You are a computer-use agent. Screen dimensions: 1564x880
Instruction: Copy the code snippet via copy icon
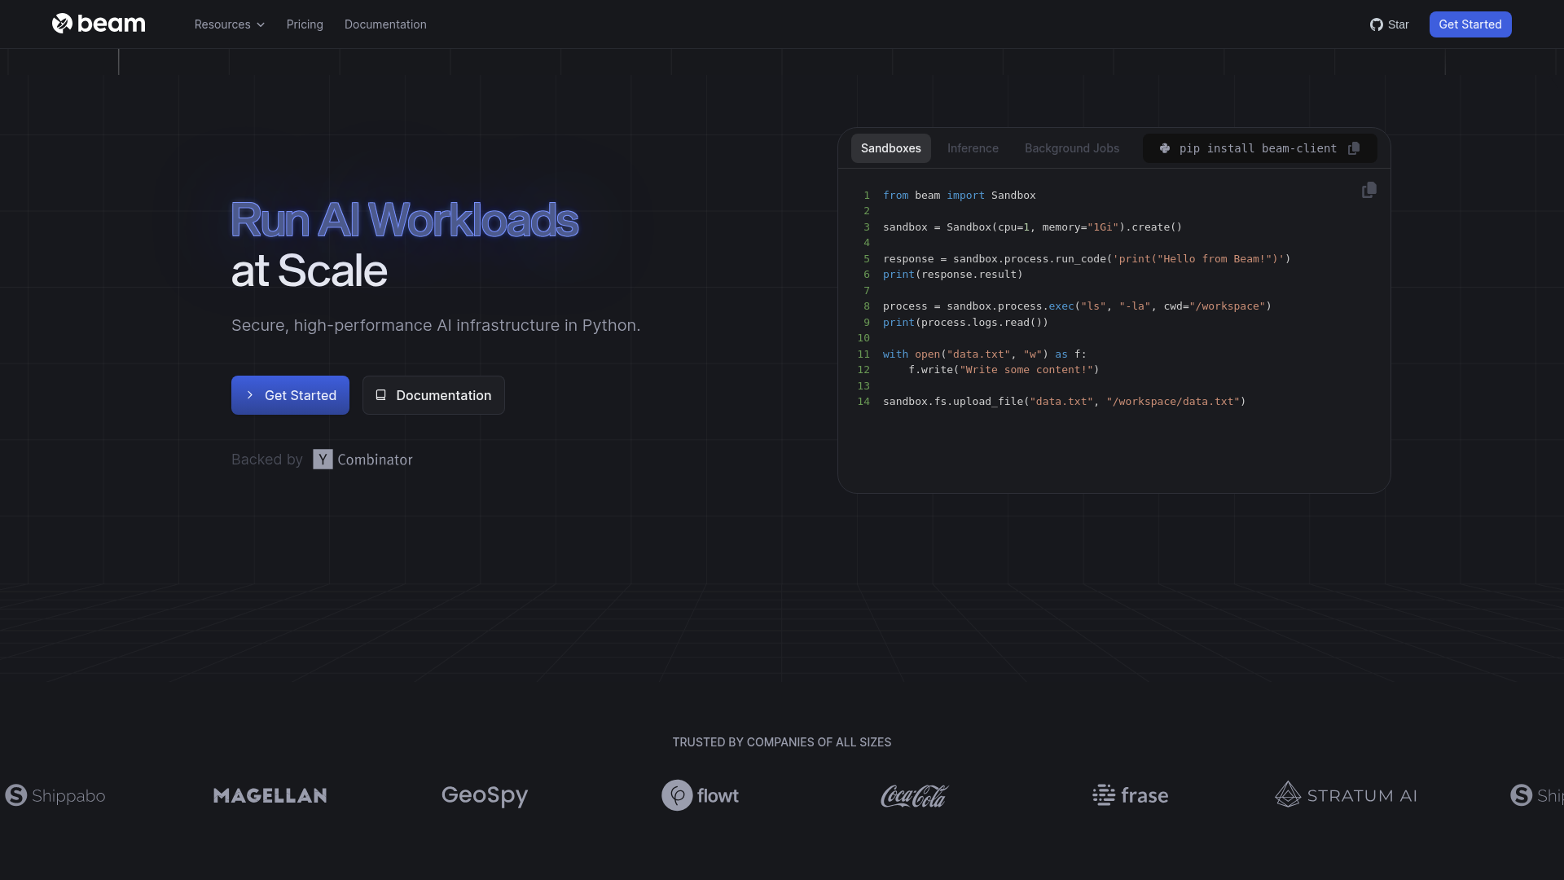pos(1369,190)
